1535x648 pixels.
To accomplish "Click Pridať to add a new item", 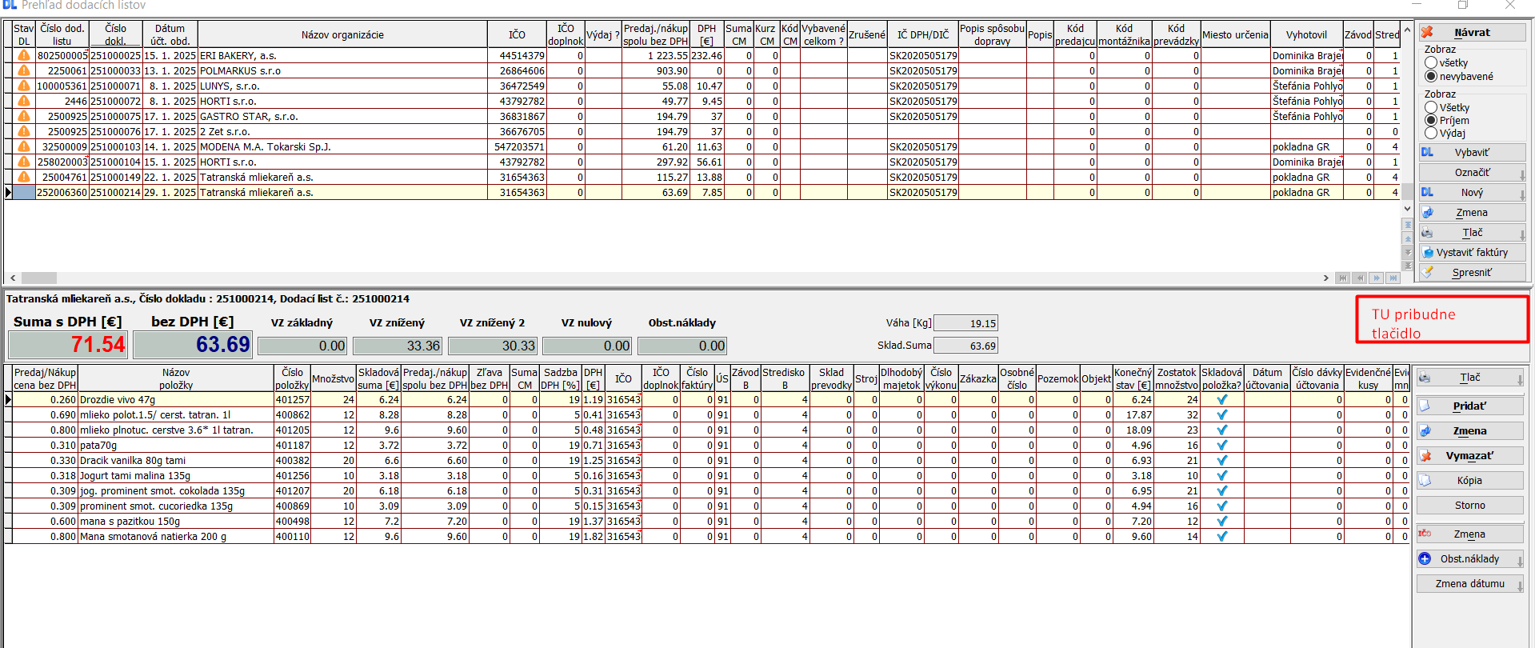I will coord(1469,406).
